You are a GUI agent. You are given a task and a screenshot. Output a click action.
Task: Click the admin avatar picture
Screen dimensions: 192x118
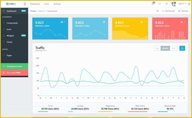174,4
